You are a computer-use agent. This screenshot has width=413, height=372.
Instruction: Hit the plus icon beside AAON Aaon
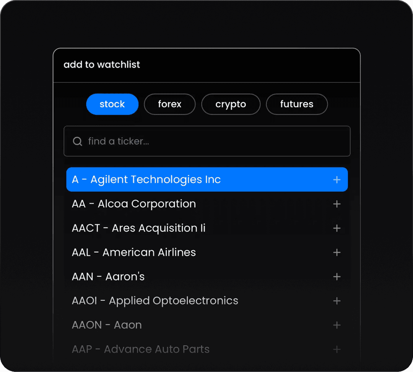click(337, 325)
